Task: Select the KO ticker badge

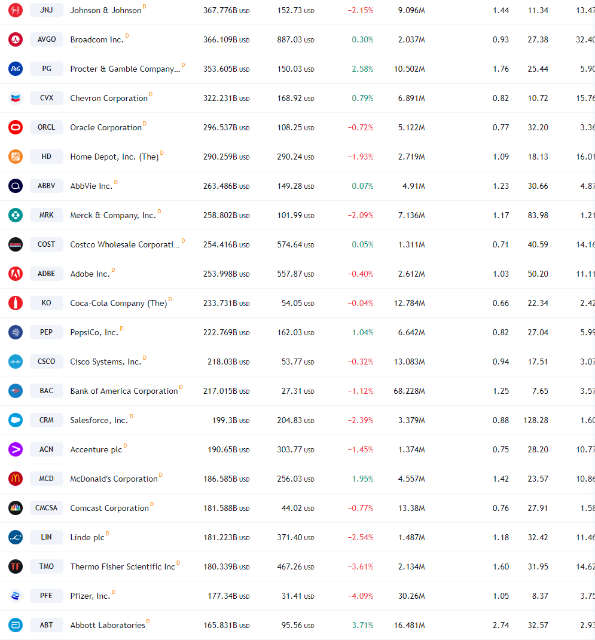Action: click(x=47, y=303)
